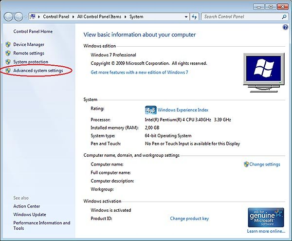292x241 pixels.
Task: Expand chevron after Control Panel breadcrumb
Action: [x=73, y=17]
